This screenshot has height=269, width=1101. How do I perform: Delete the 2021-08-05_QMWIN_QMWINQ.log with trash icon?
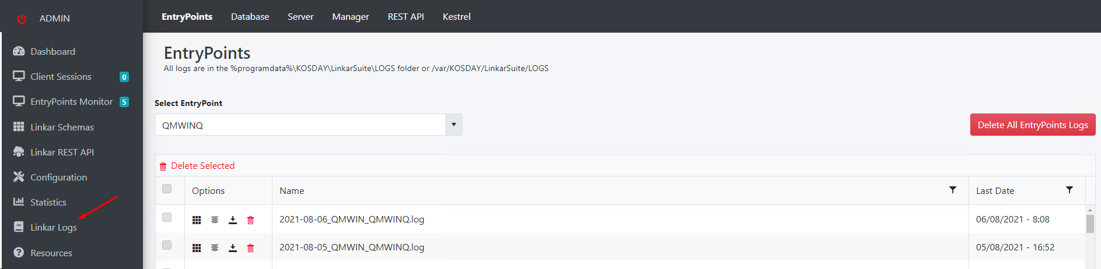[251, 248]
